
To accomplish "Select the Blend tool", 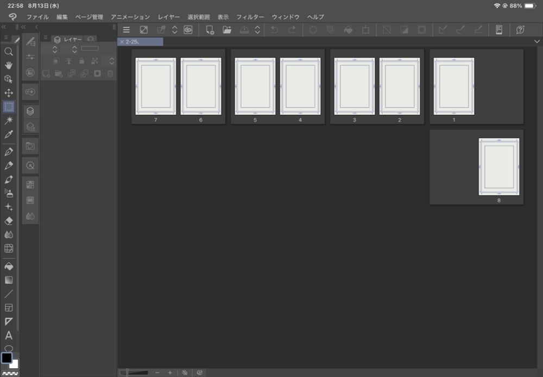I will coord(9,234).
